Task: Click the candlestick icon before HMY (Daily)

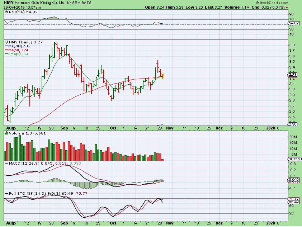Action: click(6, 42)
